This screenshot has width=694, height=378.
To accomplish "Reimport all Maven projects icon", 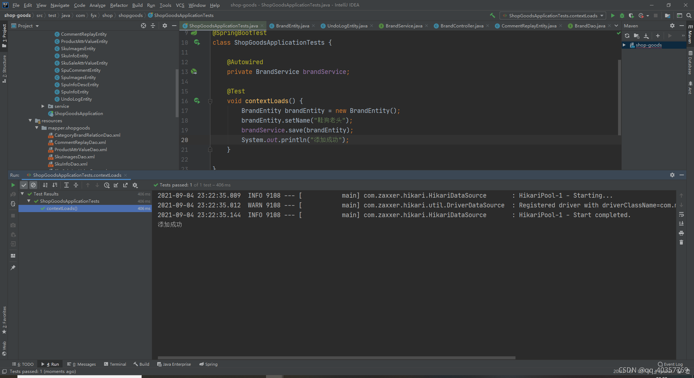I will click(627, 36).
